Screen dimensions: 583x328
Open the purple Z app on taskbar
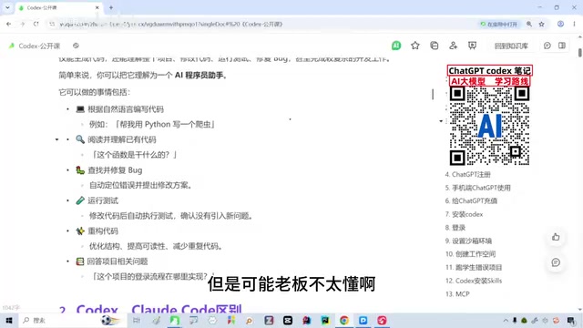[x=269, y=320]
